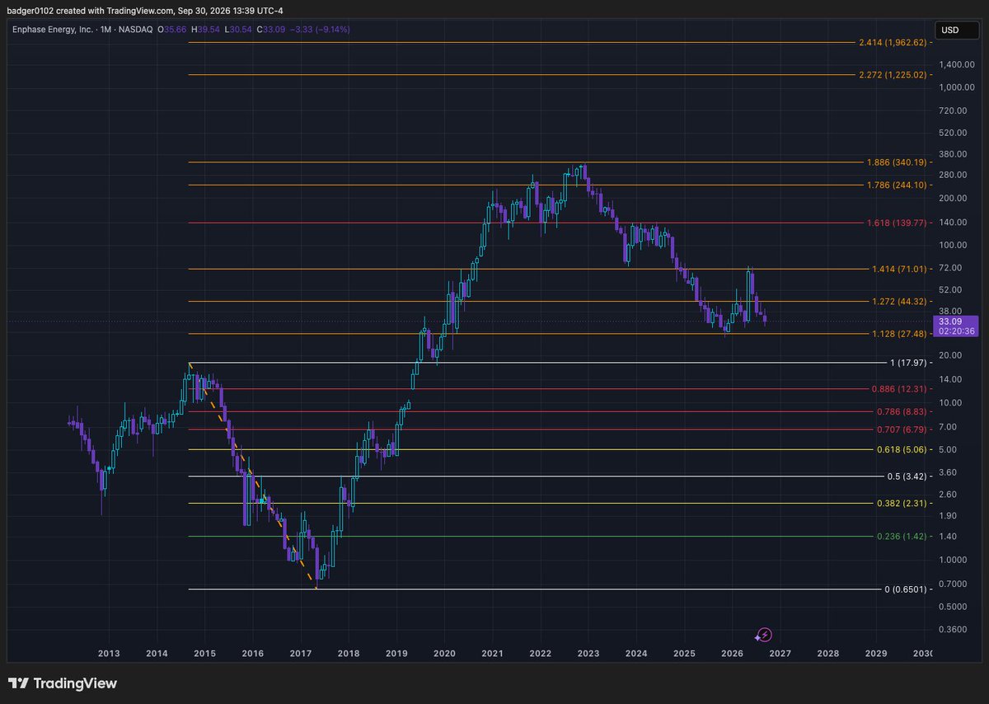Viewport: 989px width, 704px height.
Task: Click the high value H39.54
Action: click(206, 30)
